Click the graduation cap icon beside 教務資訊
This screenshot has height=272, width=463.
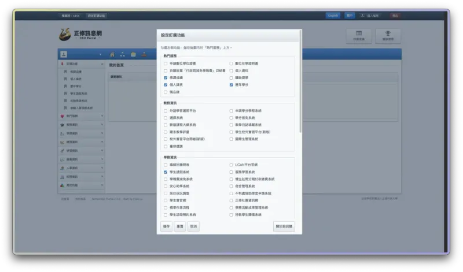pyautogui.click(x=62, y=125)
